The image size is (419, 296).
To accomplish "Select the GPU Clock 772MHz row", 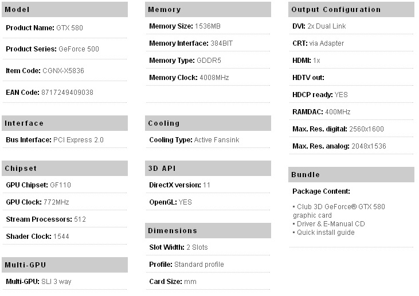I will click(x=37, y=202).
